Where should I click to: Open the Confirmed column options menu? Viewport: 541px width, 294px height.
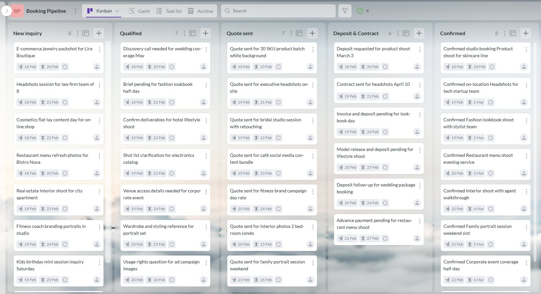[505, 33]
